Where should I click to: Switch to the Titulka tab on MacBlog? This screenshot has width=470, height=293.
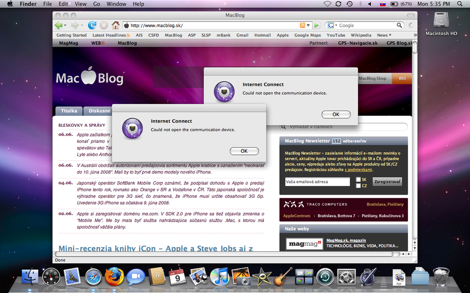(x=69, y=111)
